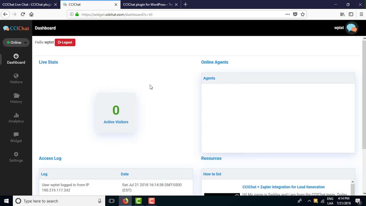
Task: Click the Pocket save icon in address bar
Action: tap(295, 14)
